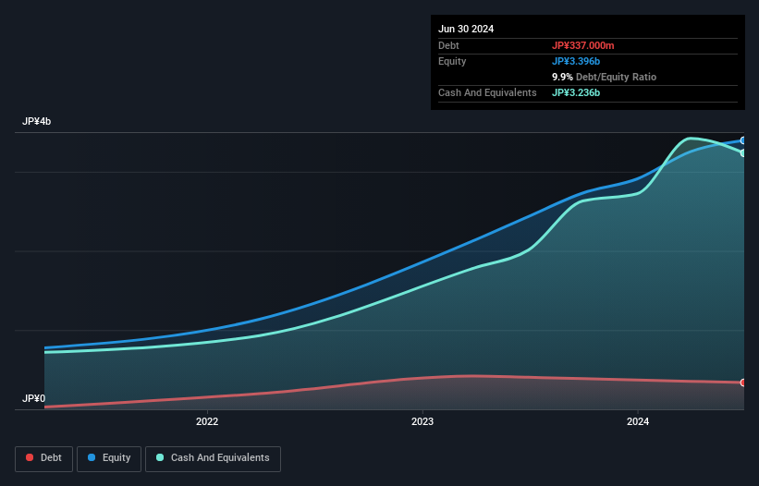Click the Cash And Equivalents tooltip label
759x486 pixels.
487,92
